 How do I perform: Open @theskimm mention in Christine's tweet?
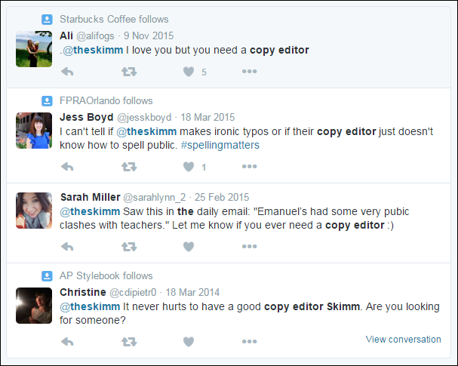85,306
